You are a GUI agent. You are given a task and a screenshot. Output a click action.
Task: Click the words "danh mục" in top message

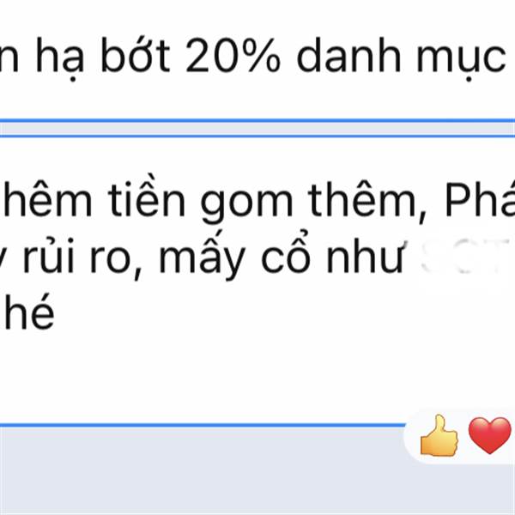point(402,58)
